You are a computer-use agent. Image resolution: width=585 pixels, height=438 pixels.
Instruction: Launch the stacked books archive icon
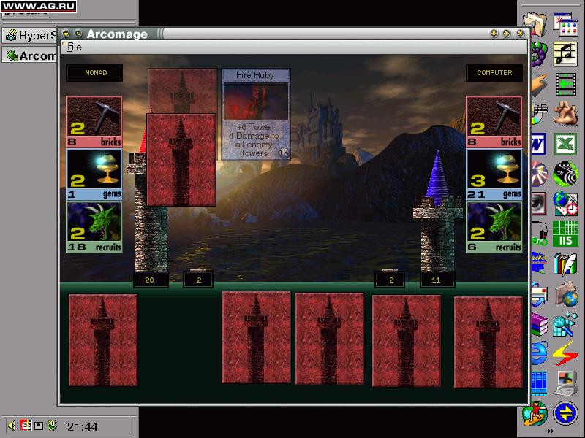(x=539, y=323)
